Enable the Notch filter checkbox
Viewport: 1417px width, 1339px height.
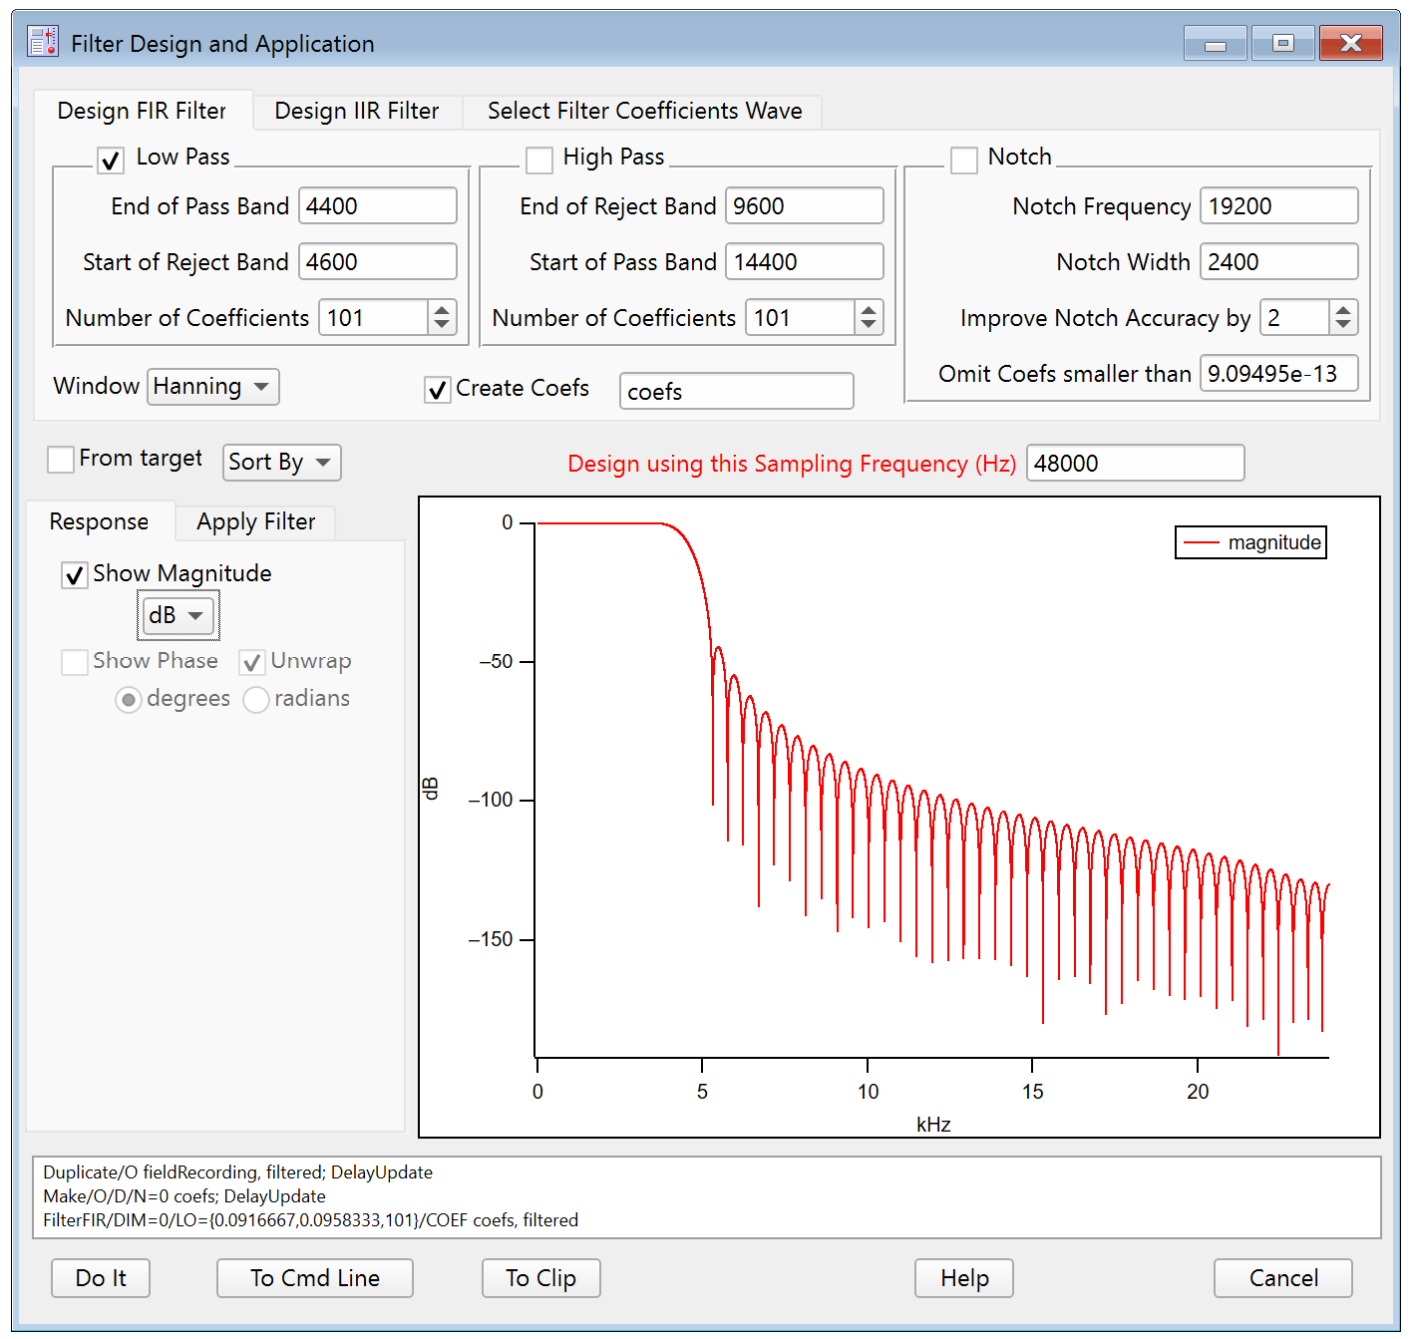[964, 160]
